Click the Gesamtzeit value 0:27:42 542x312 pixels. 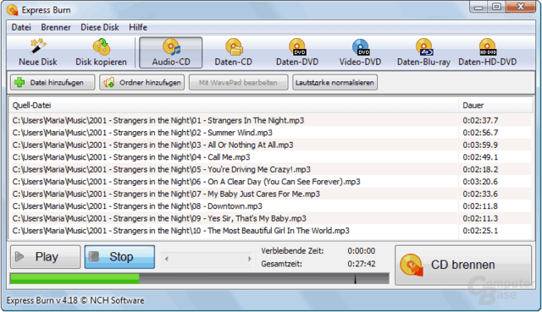(362, 264)
